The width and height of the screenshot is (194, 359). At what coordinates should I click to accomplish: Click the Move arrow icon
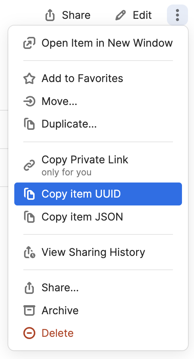(29, 102)
